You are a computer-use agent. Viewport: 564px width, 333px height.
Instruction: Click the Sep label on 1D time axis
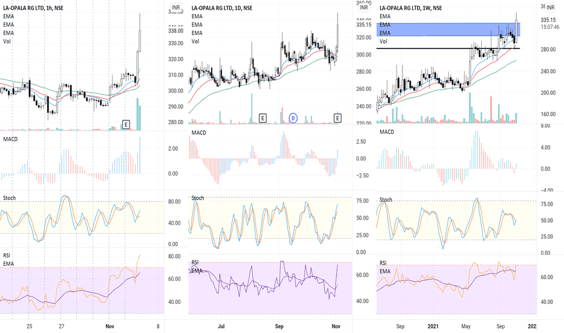click(x=279, y=326)
